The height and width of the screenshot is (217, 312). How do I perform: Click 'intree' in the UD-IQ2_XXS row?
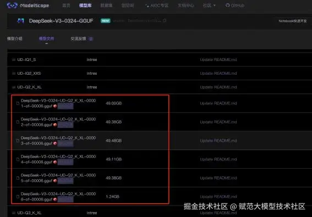tap(92, 73)
